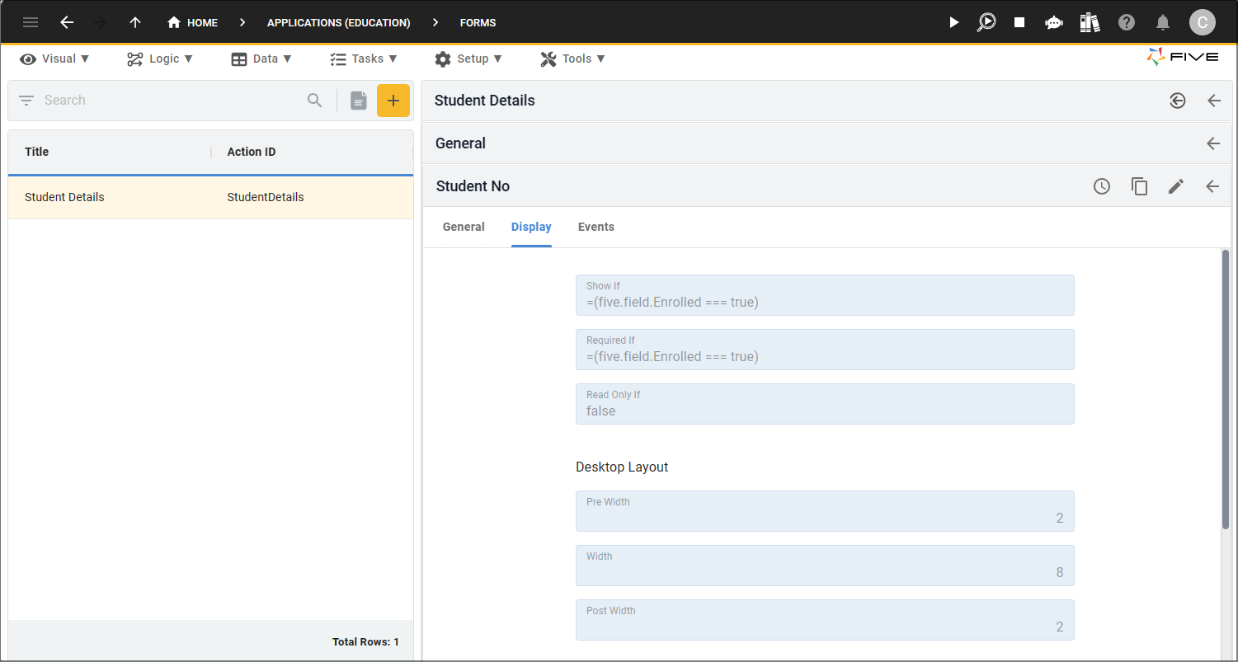
Task: Click the vertical scrollbar in the form panel
Action: pyautogui.click(x=1226, y=389)
